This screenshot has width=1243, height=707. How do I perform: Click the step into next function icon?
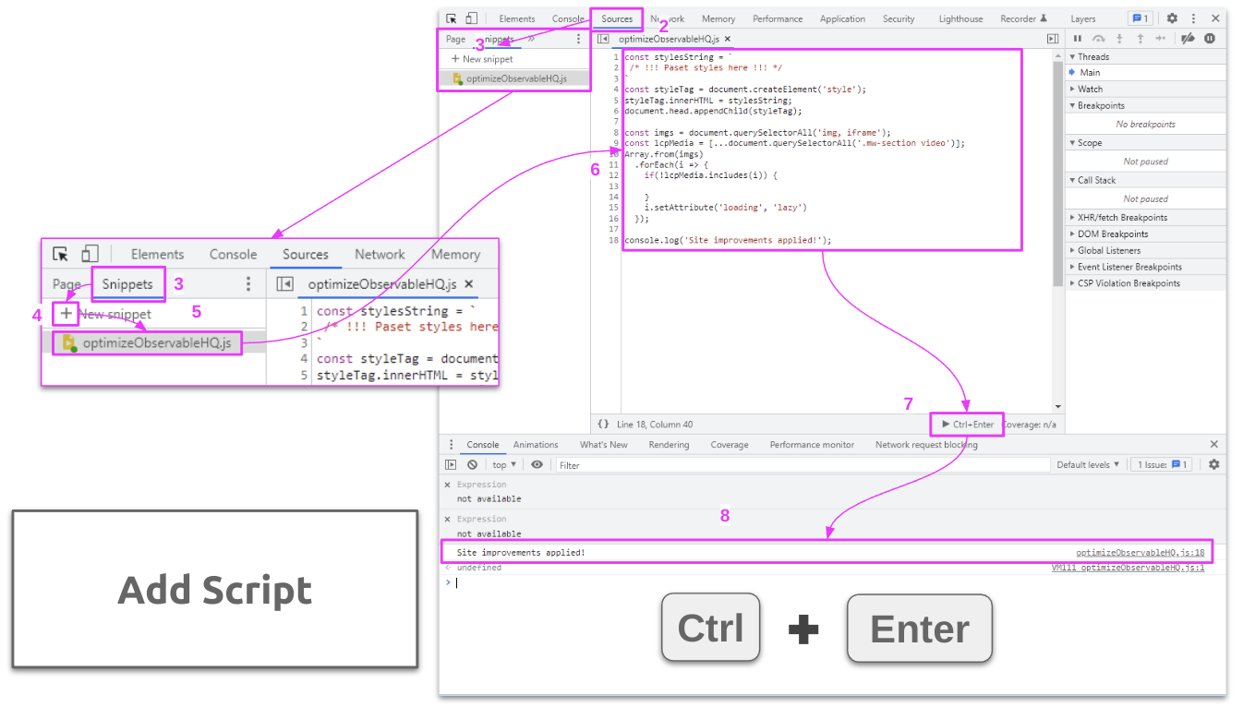(x=1119, y=38)
